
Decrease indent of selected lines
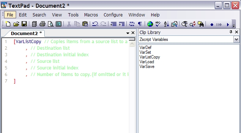tap(114, 24)
